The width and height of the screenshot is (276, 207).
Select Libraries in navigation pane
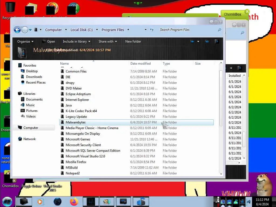click(x=29, y=94)
